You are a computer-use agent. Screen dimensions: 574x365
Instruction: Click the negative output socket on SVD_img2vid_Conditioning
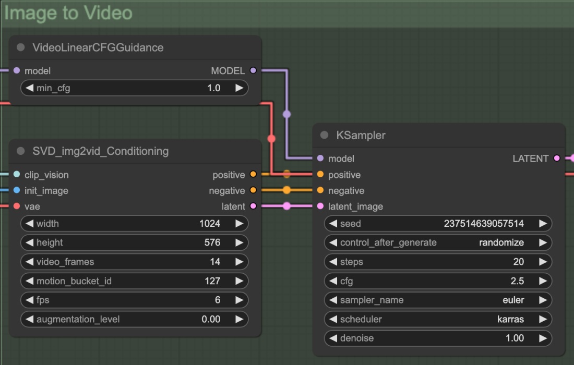(x=253, y=190)
